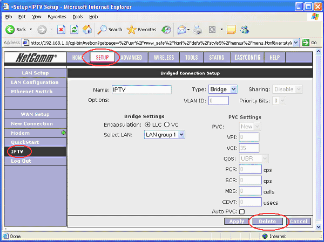Open the Back button history dropdown arrow
Image resolution: width=324 pixels, height=242 pixels.
click(x=31, y=30)
